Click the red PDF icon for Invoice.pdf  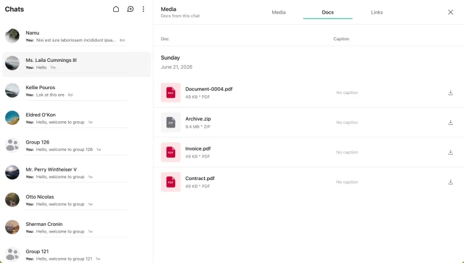click(171, 152)
